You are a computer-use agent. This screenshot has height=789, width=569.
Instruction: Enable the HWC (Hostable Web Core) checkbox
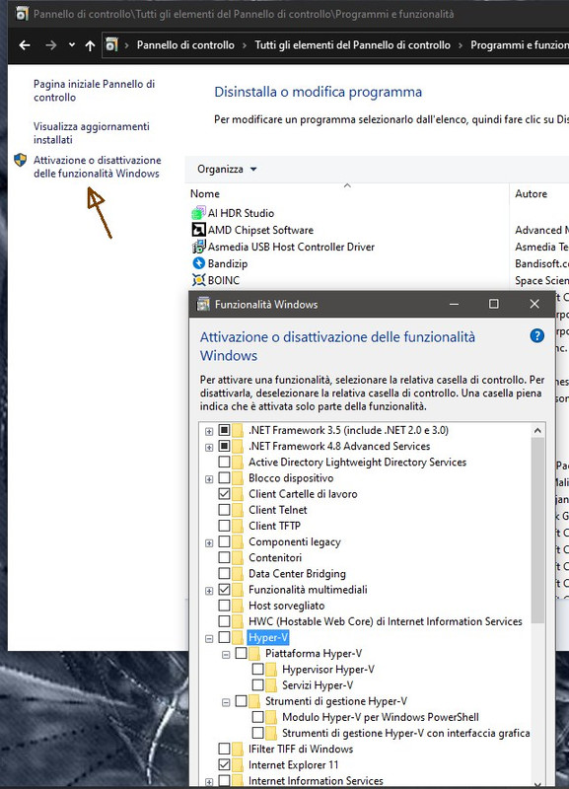pyautogui.click(x=225, y=621)
